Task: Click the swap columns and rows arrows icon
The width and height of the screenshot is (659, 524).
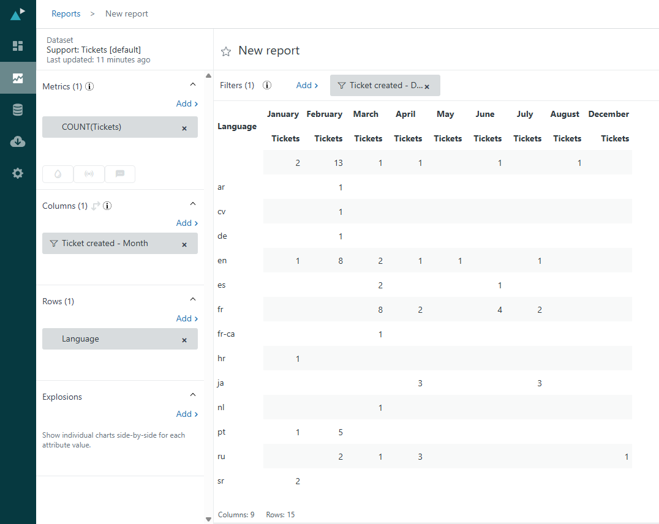Action: click(96, 206)
